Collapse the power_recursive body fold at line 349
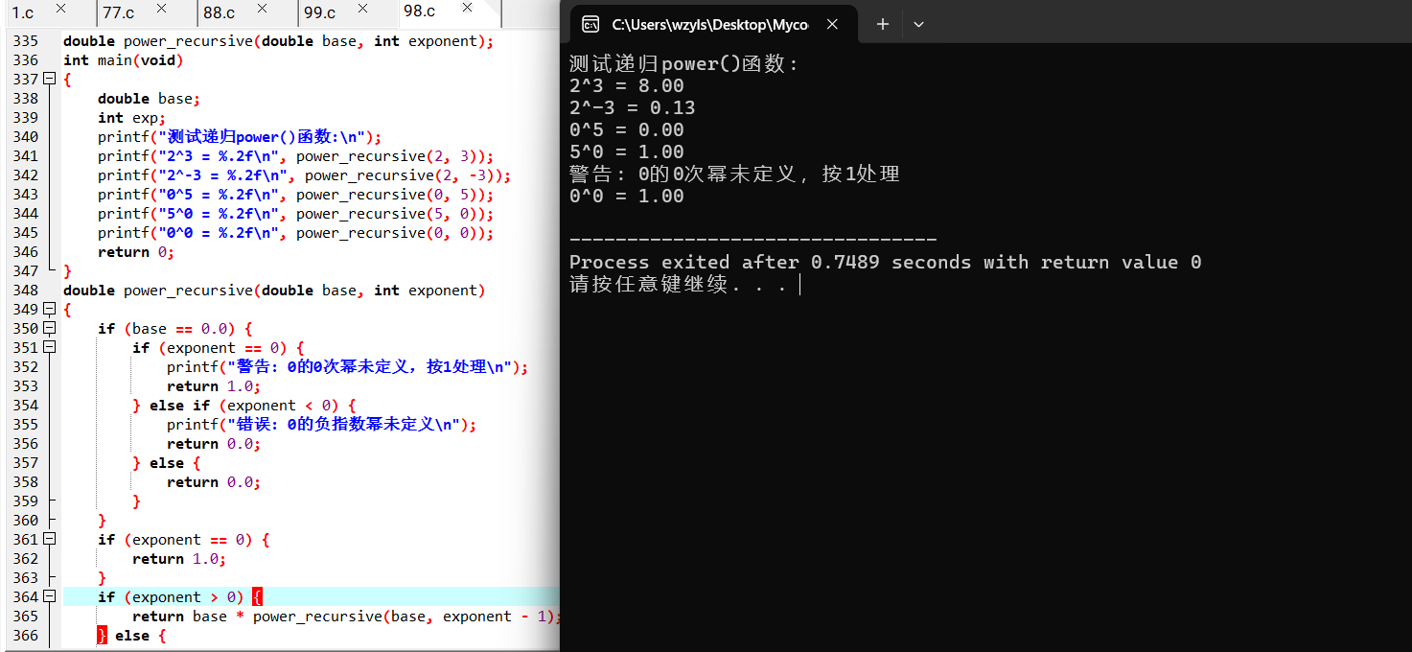The width and height of the screenshot is (1412, 652). pyautogui.click(x=50, y=309)
